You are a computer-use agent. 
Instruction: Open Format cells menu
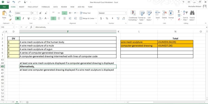pyautogui.click(x=171, y=15)
